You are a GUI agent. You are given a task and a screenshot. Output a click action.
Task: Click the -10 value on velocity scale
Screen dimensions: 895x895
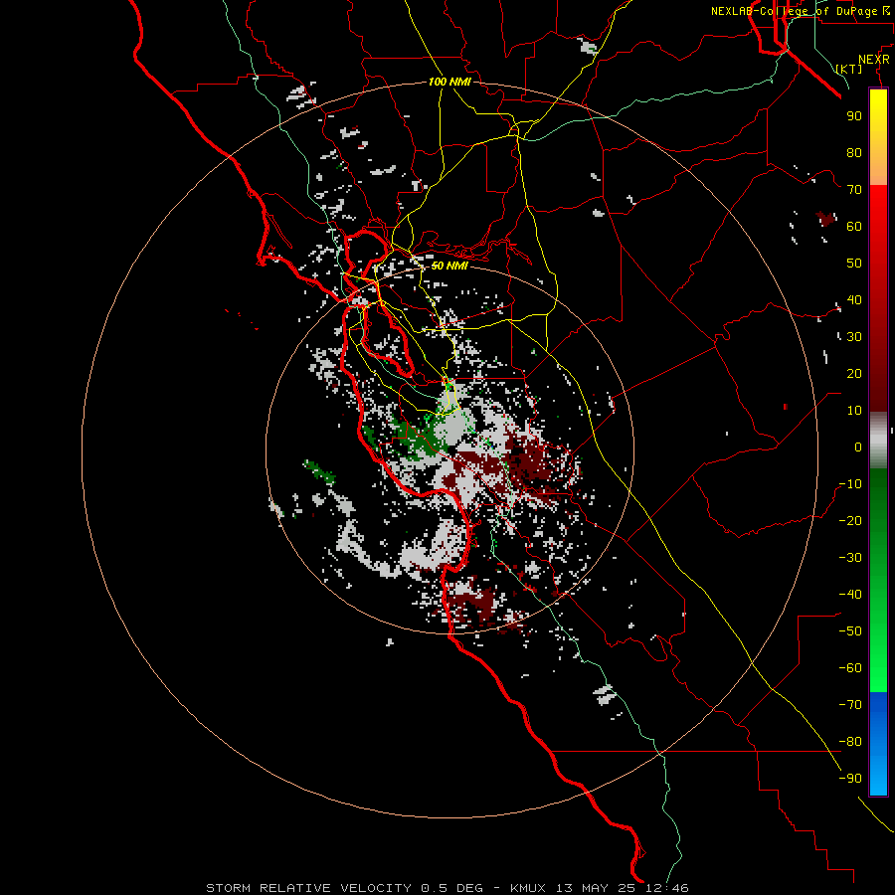[850, 484]
